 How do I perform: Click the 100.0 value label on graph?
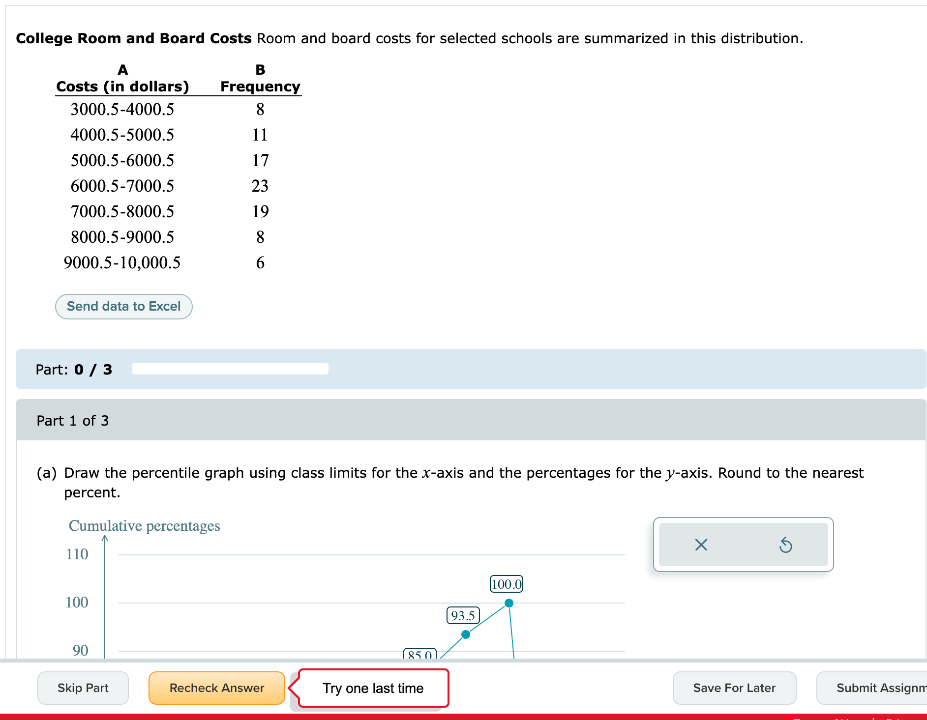tap(507, 584)
